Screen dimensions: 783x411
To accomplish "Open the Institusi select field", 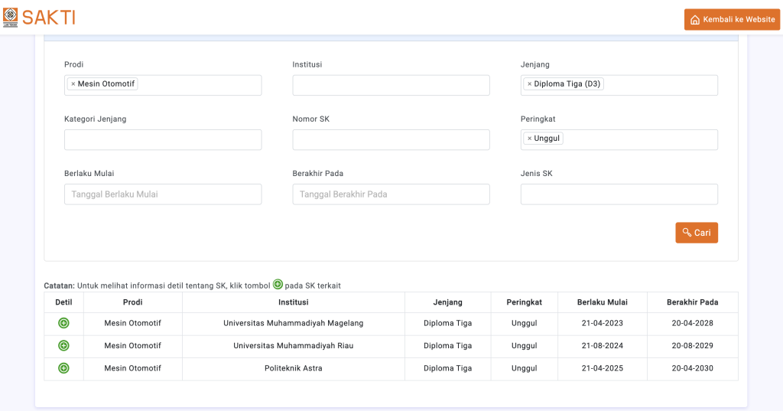I will pos(391,85).
